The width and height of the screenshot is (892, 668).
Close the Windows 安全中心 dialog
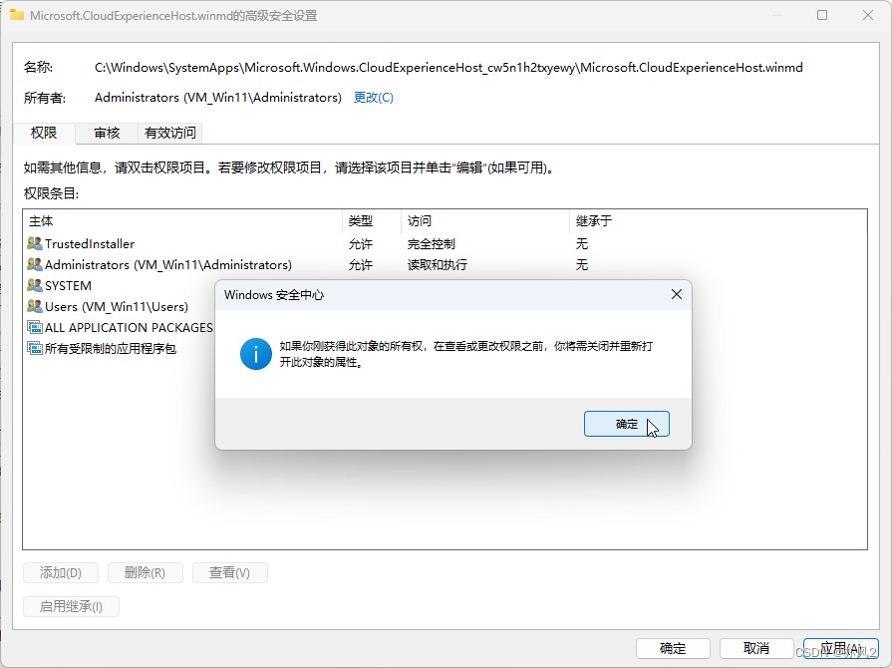[x=677, y=294]
